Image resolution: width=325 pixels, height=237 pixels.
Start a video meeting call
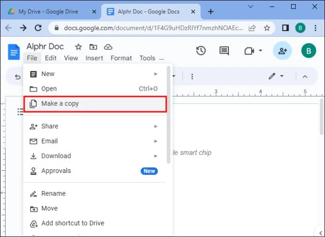(249, 51)
